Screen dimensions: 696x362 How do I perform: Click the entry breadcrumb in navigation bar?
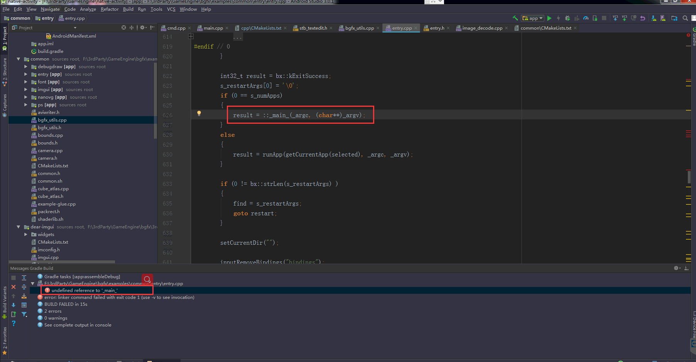tap(44, 18)
